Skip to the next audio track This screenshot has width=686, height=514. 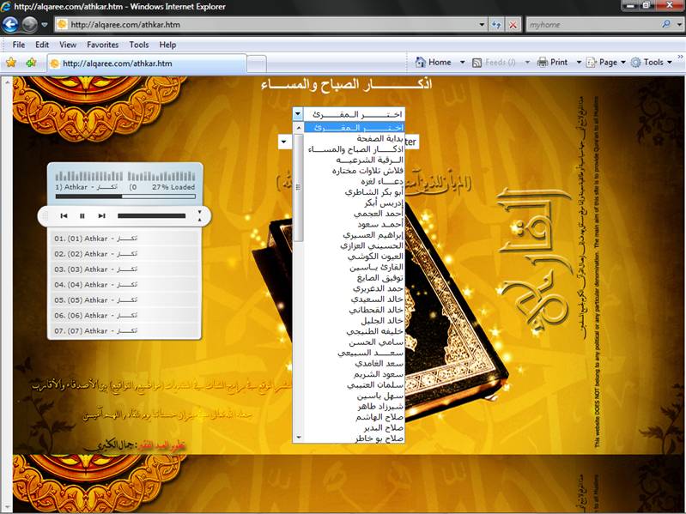(101, 215)
